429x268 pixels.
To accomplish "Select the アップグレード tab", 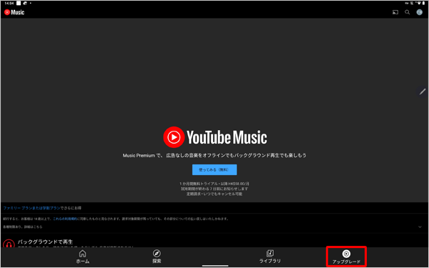I will click(346, 257).
